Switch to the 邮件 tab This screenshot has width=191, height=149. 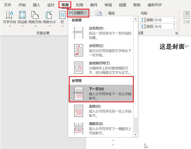click(94, 5)
